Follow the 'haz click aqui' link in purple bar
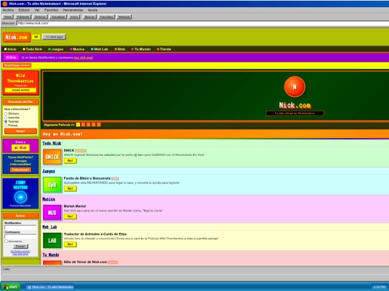389x291 pixels. click(x=84, y=57)
